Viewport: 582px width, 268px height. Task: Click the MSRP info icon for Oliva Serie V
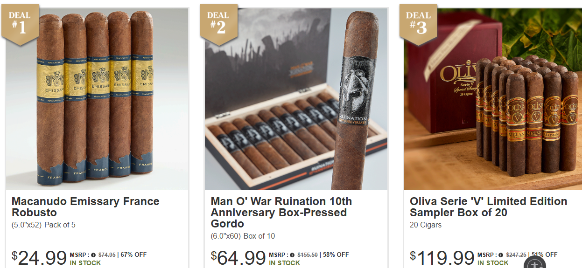coord(501,255)
